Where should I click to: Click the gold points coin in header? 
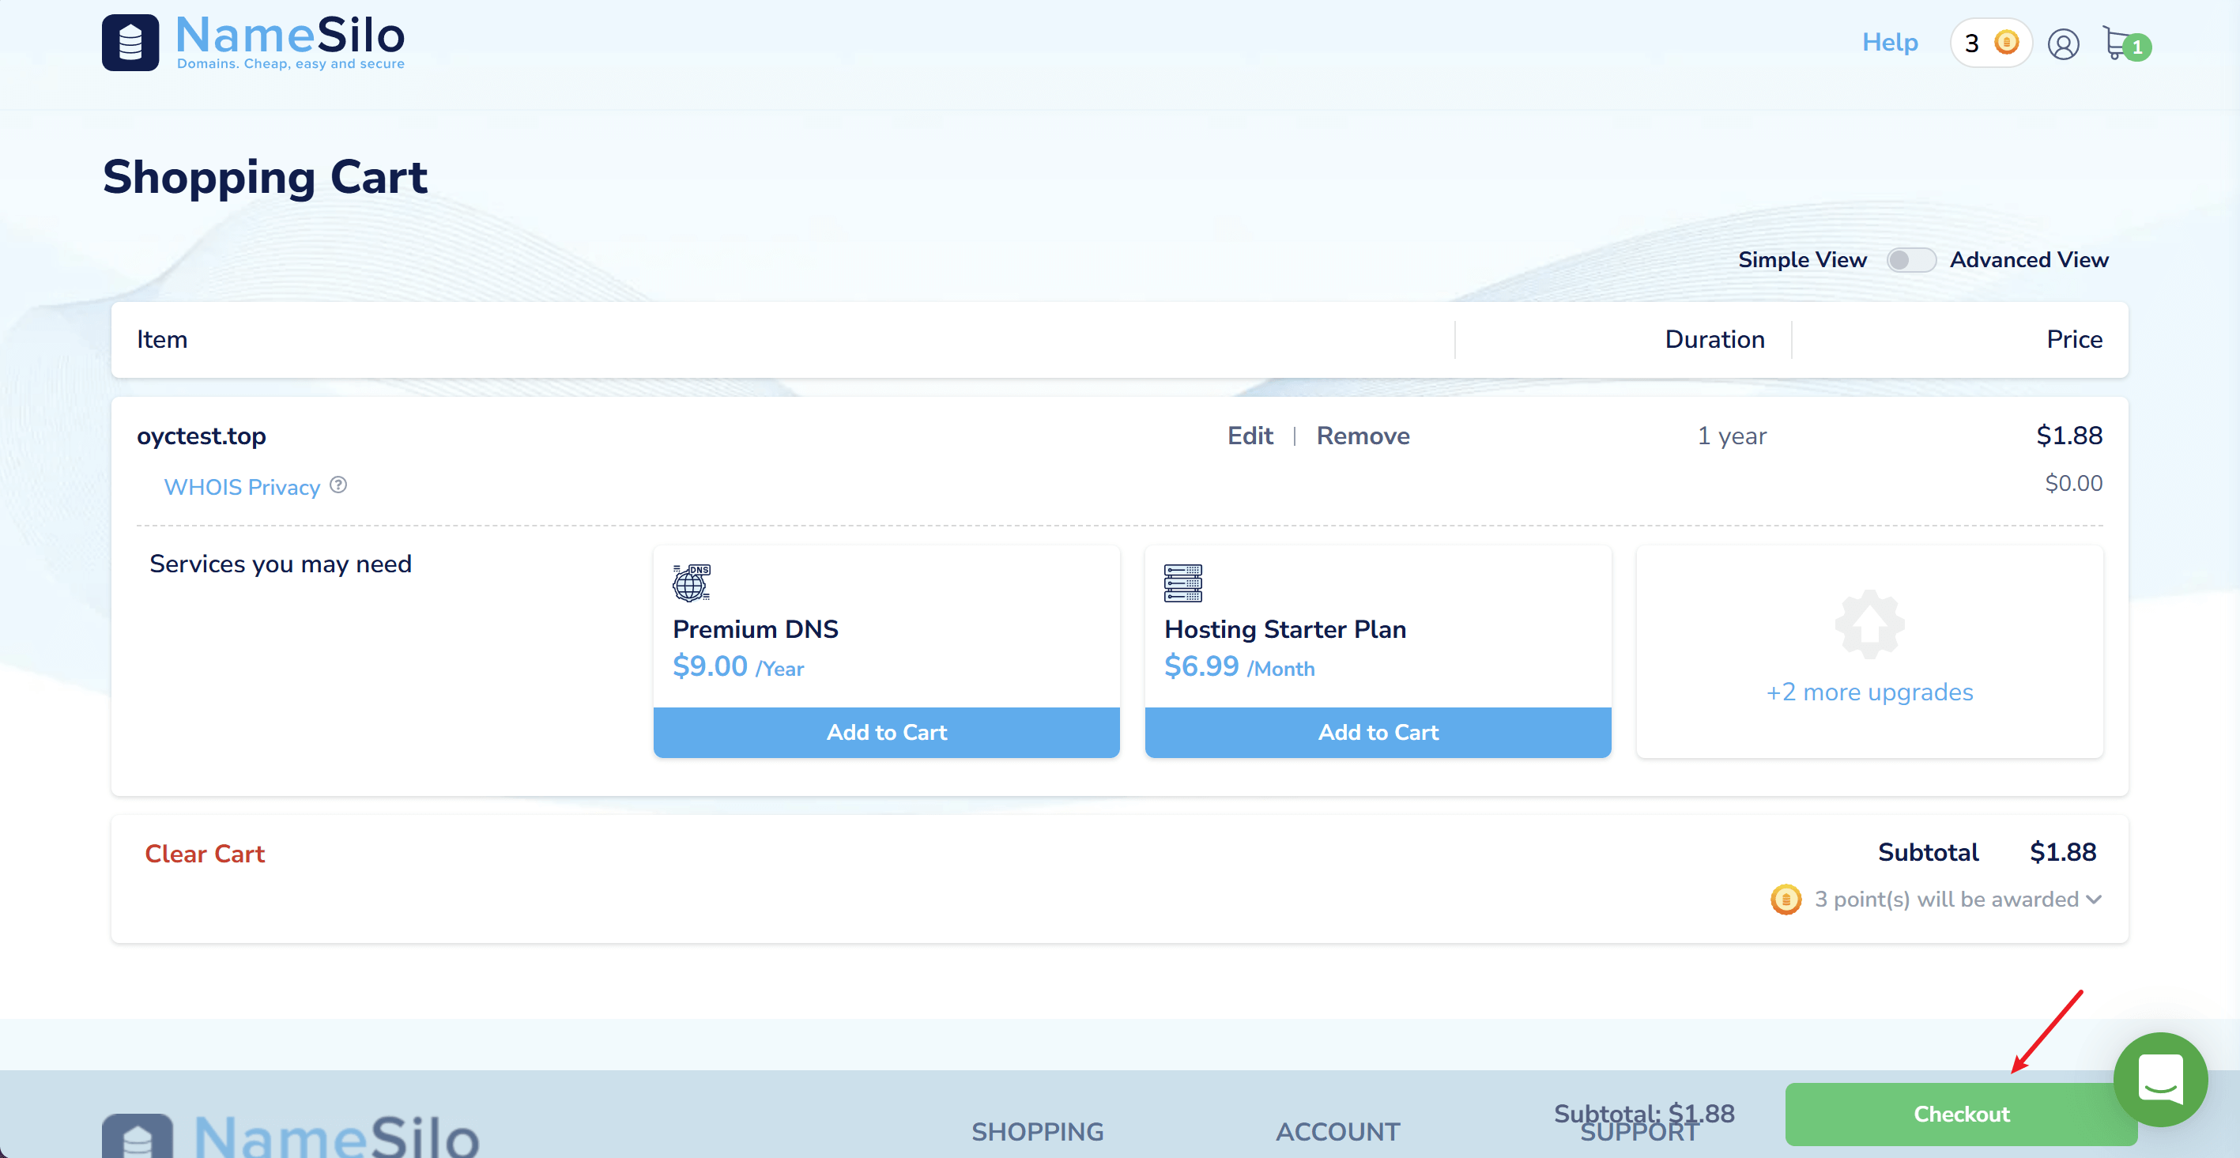(2006, 42)
